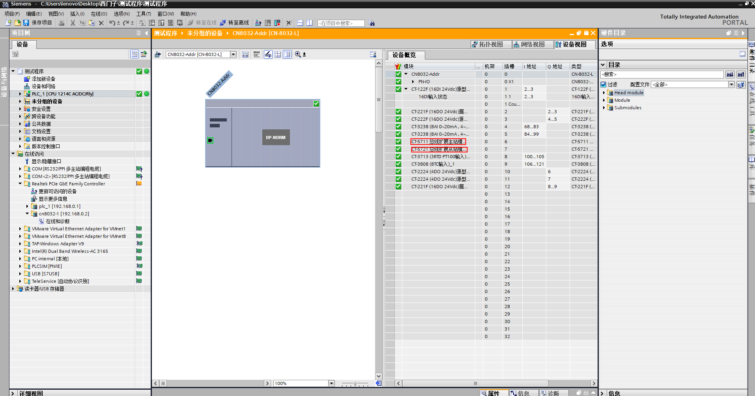Click the 保存项目 save project icon
755x396 pixels.
pos(26,23)
